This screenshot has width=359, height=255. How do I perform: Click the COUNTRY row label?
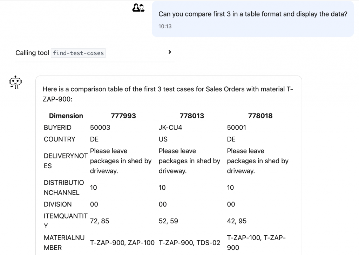tap(60, 139)
